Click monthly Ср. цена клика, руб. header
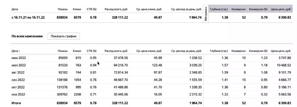The height and width of the screenshot is (107, 297). 149,51
